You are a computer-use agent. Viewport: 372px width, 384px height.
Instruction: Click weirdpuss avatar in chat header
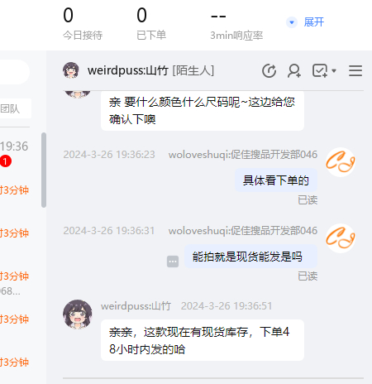(71, 70)
